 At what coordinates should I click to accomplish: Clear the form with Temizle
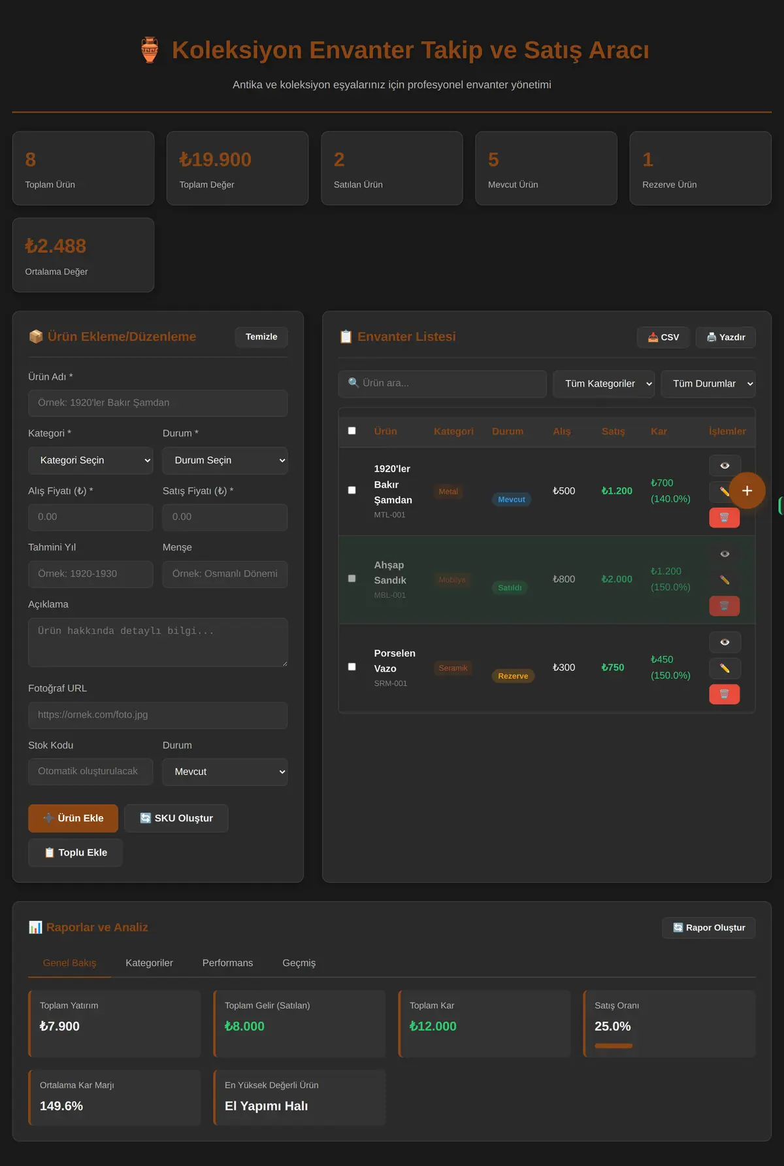[261, 337]
